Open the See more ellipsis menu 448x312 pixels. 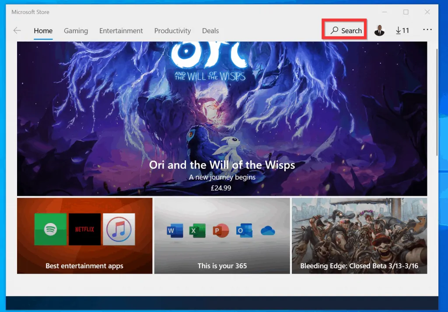click(x=427, y=30)
